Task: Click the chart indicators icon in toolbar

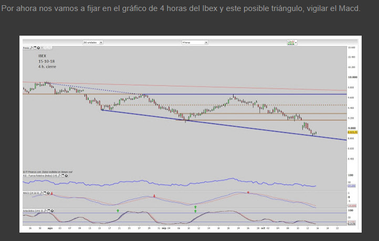Action: click(x=290, y=42)
